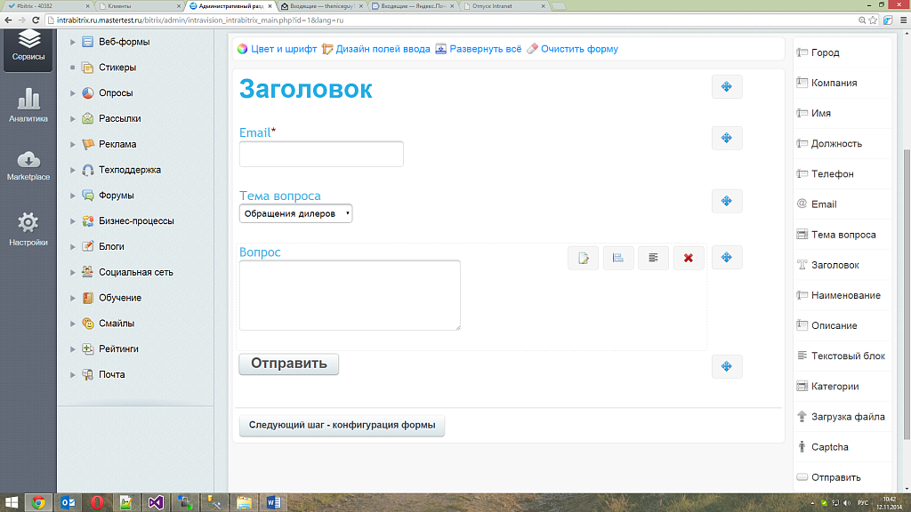This screenshot has height=512, width=911.
Task: Click Следующий шаг - конфигурация формы
Action: coord(342,426)
